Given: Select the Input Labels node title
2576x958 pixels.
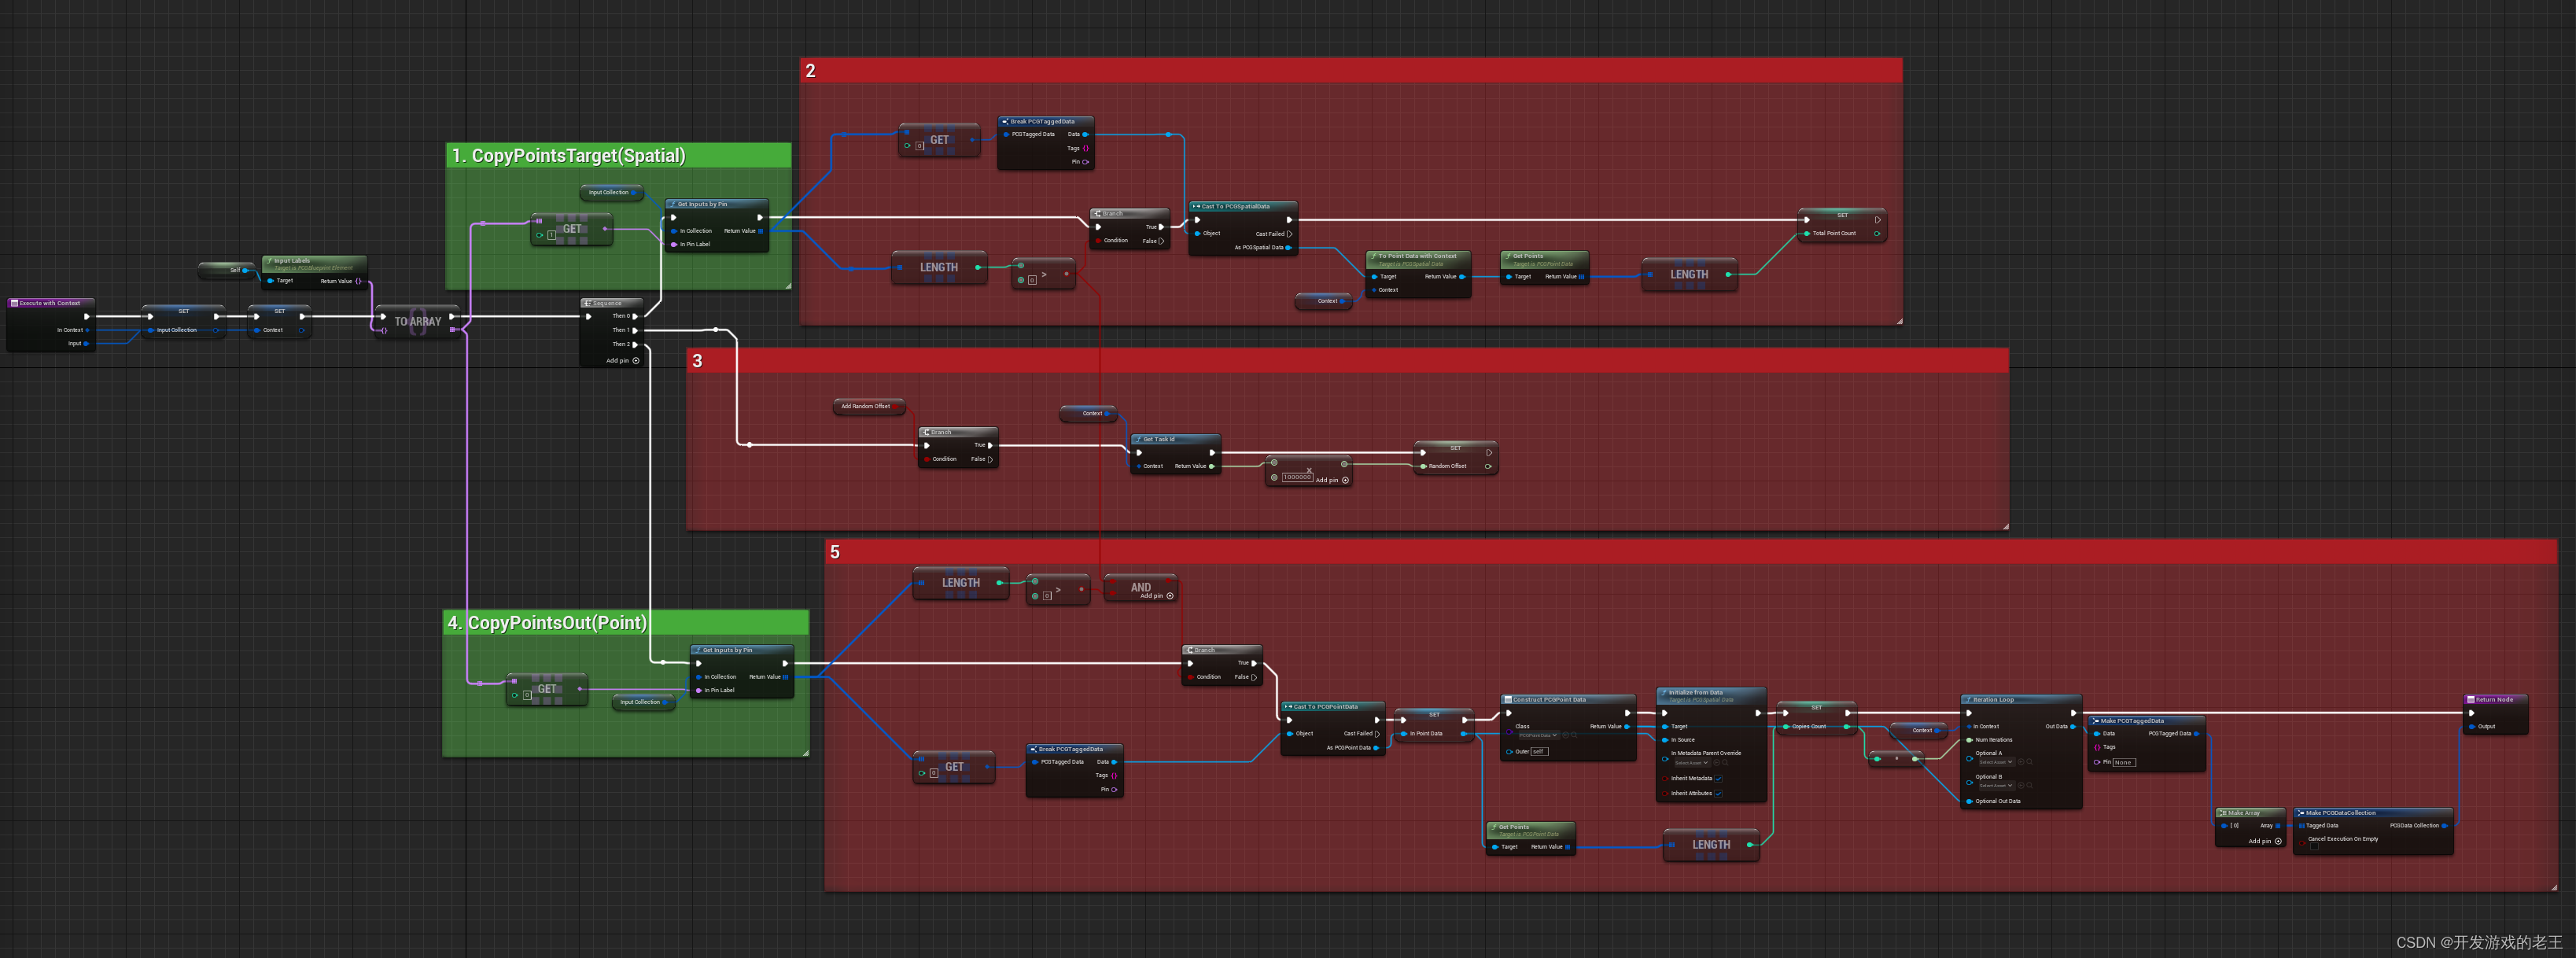Looking at the screenshot, I should (x=292, y=260).
